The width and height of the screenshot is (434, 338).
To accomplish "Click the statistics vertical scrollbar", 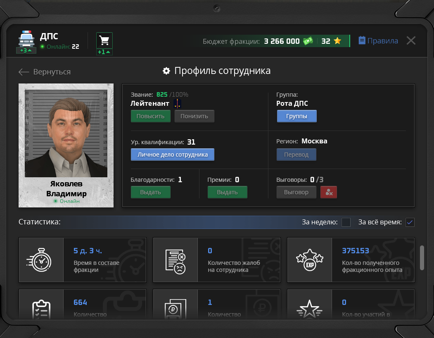I will click(x=422, y=258).
